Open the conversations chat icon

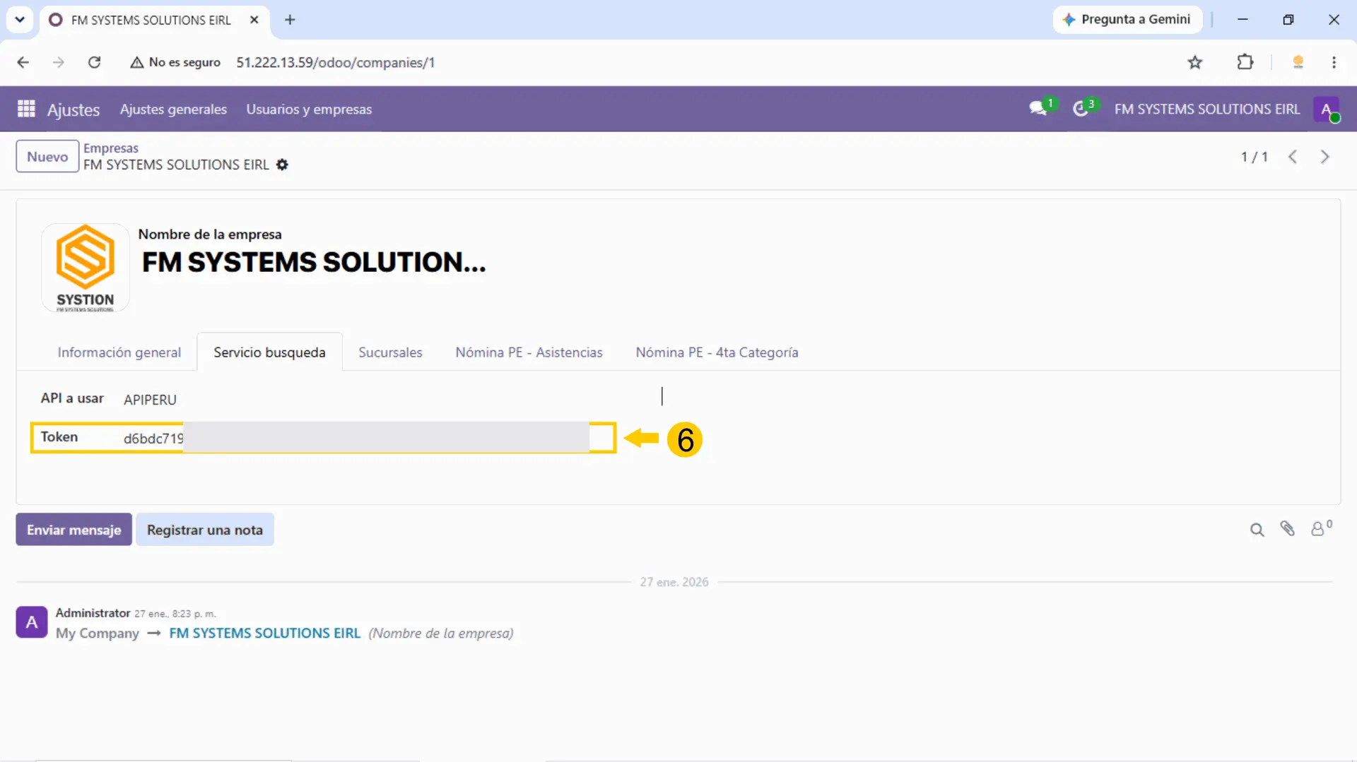pyautogui.click(x=1038, y=109)
